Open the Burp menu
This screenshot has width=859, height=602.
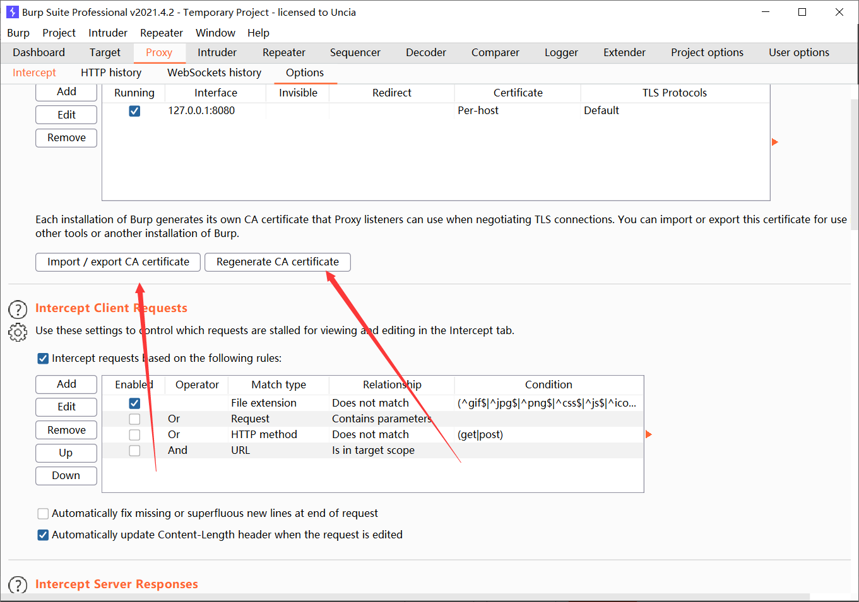pos(18,33)
